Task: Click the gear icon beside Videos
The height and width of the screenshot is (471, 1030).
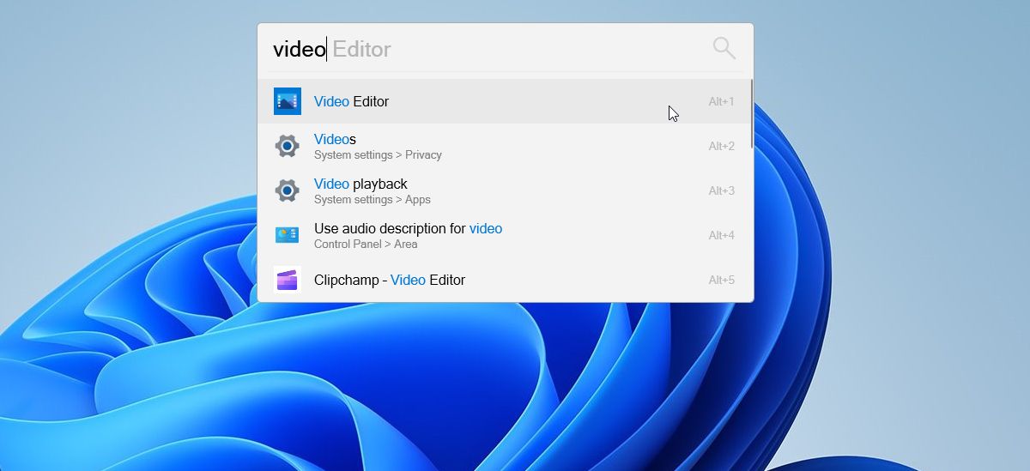Action: (287, 146)
